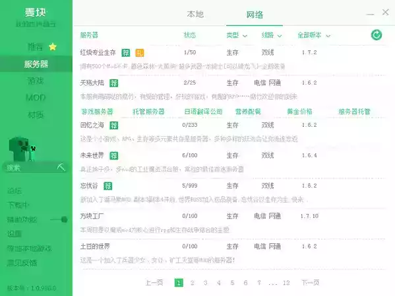395x296 pixels.
Task: Click the 搜索 search field
Action: [35, 167]
